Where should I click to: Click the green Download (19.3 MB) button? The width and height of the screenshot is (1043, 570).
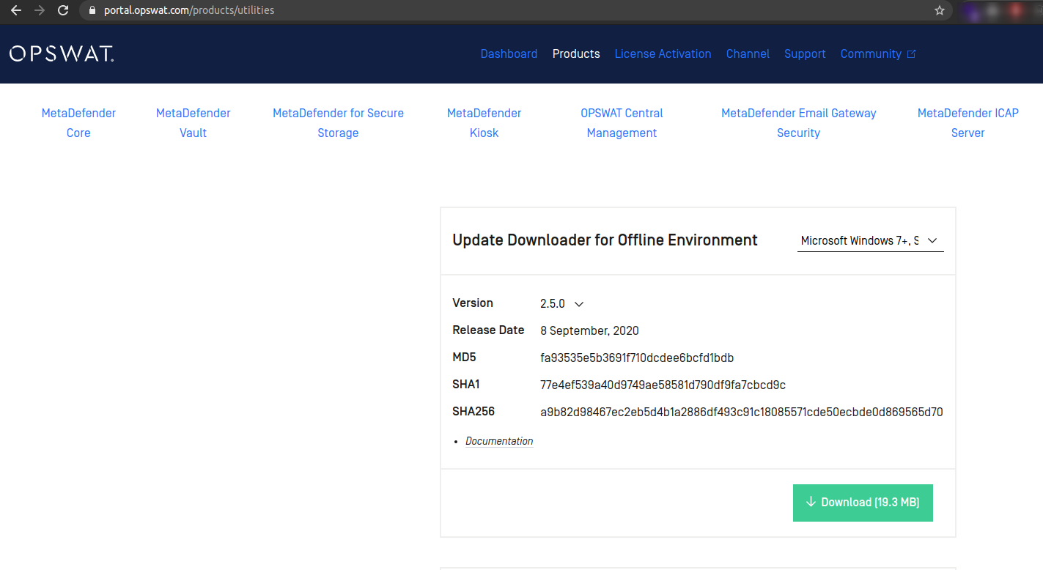(863, 503)
